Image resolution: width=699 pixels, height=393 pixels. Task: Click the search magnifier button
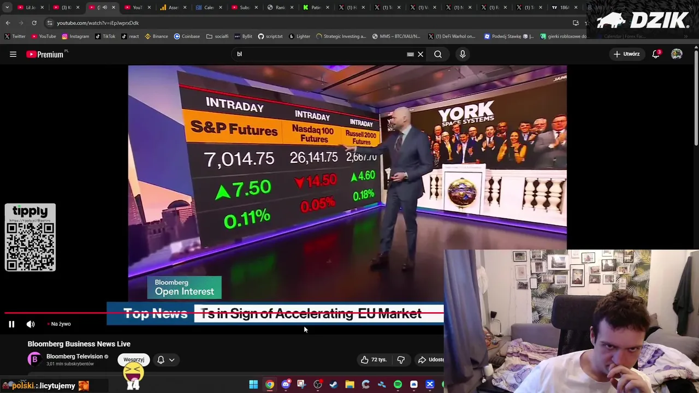[438, 54]
